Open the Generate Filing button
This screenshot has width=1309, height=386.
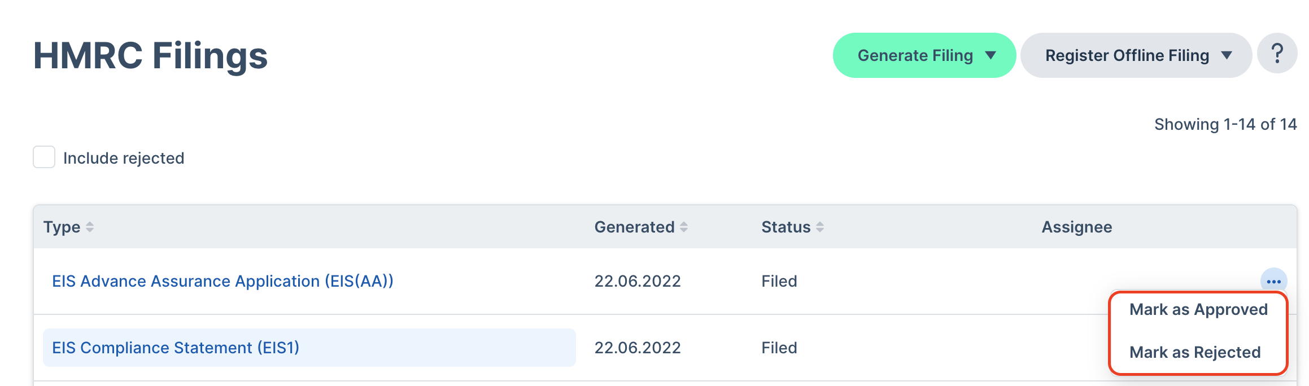pos(924,55)
